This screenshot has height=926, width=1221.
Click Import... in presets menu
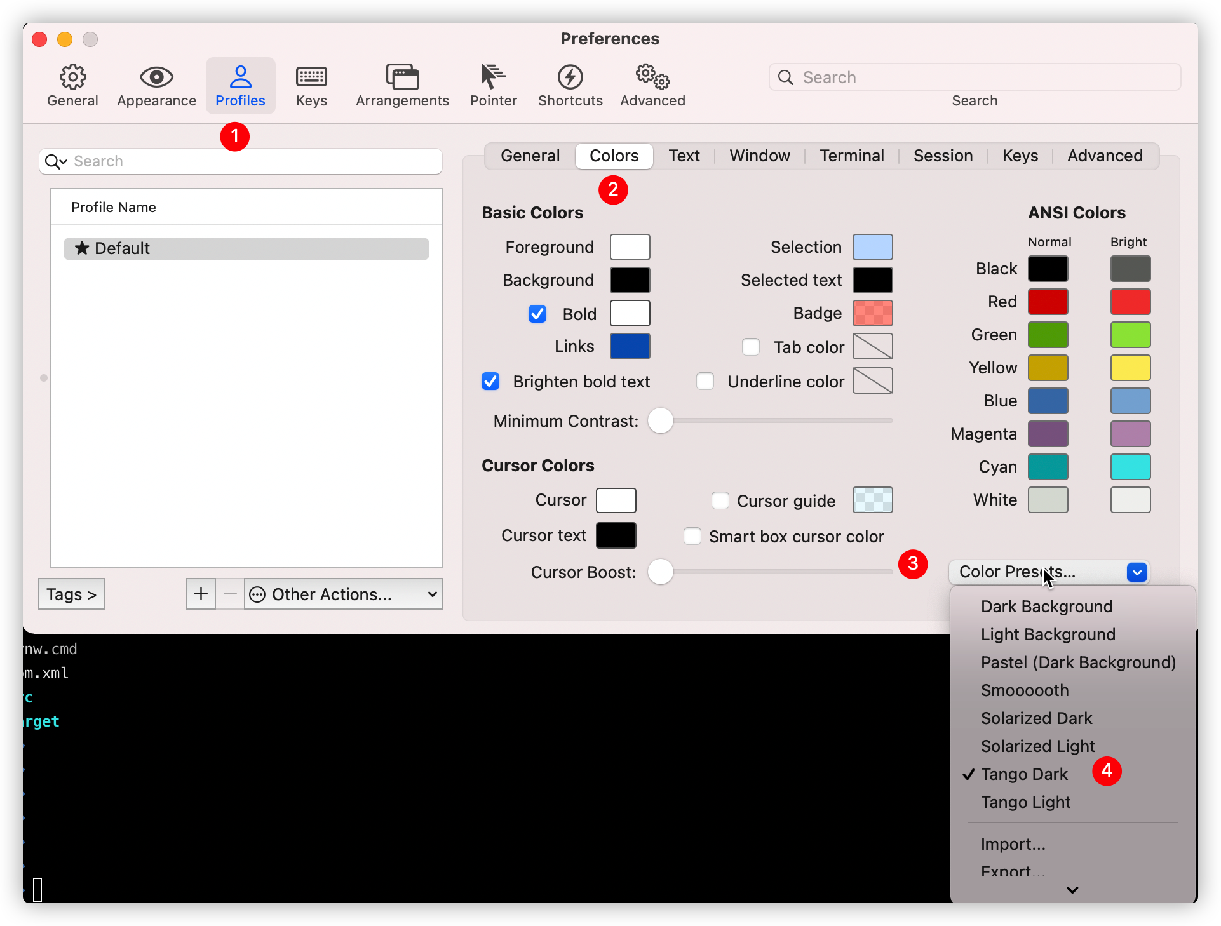pos(1073,844)
